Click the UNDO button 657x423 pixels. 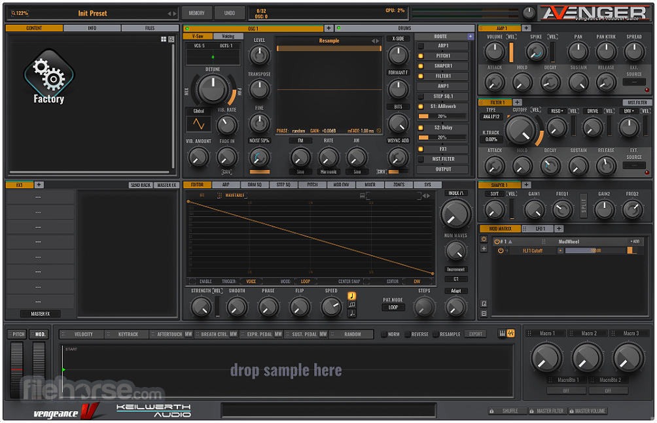coord(229,13)
